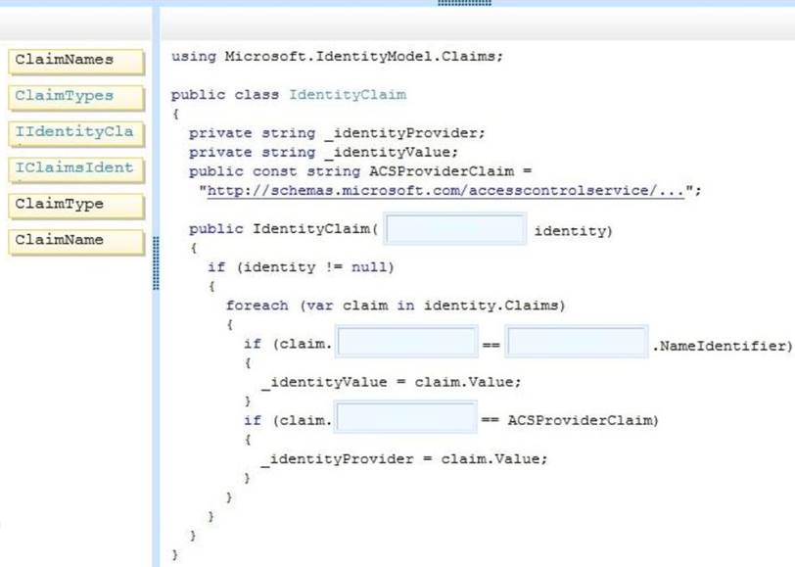This screenshot has width=795, height=567.
Task: Click the blank box before 'identity)' parameter
Action: [x=455, y=229]
